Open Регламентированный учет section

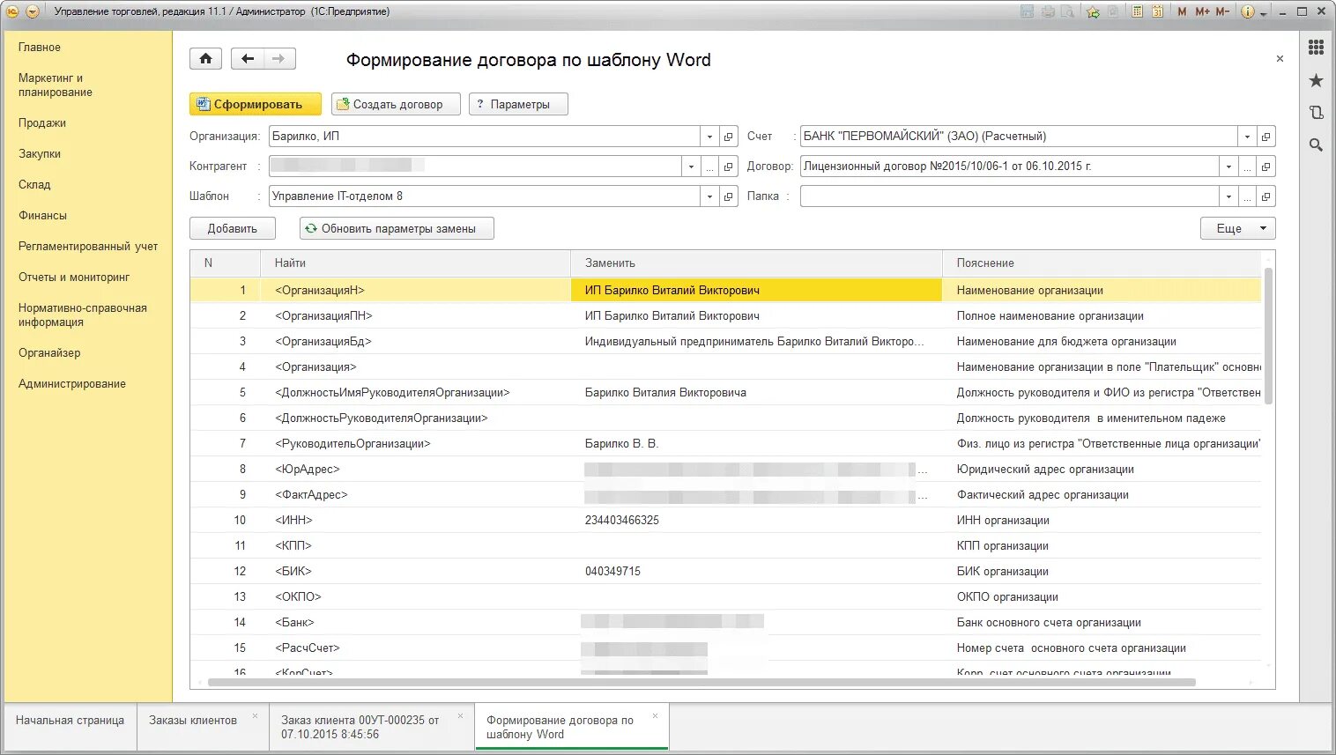[88, 247]
